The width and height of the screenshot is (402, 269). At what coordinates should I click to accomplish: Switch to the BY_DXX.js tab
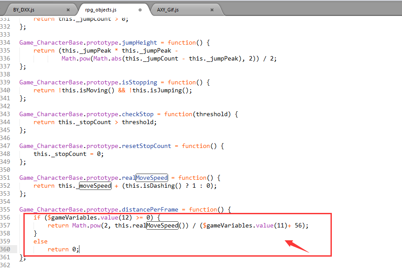click(24, 10)
